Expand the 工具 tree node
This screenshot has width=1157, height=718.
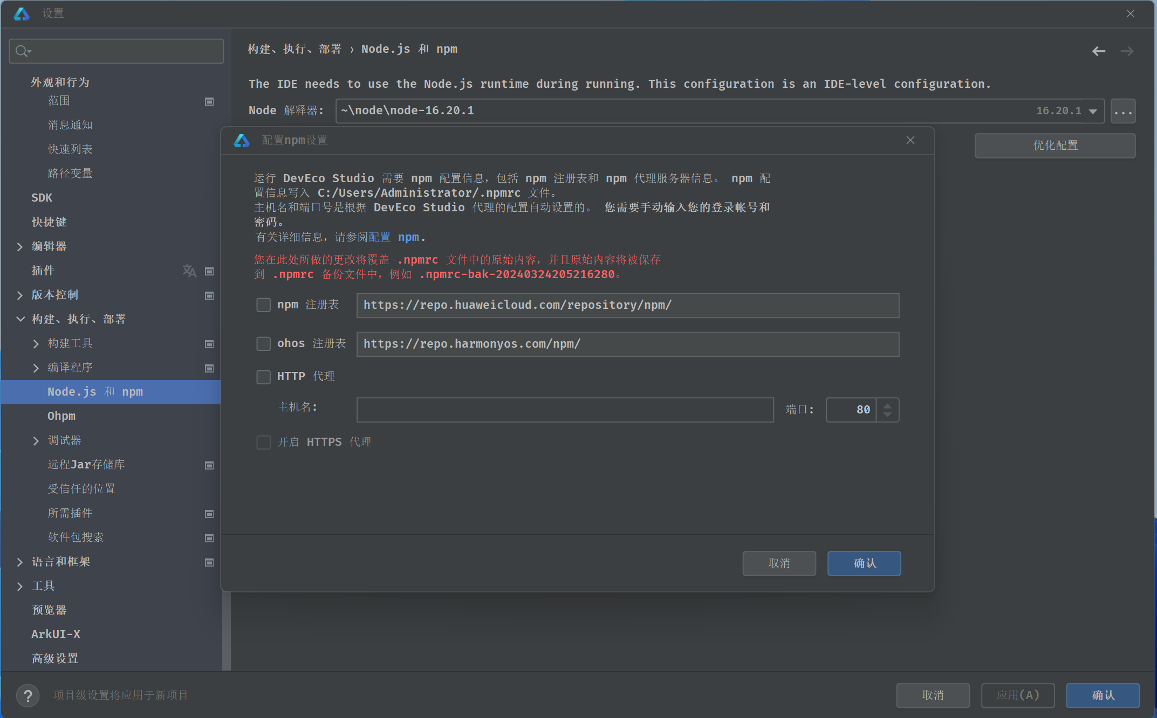pos(20,586)
